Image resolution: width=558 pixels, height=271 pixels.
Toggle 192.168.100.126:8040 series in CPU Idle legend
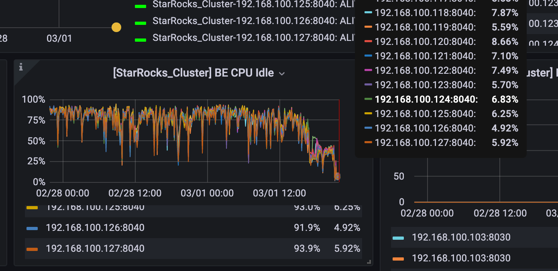(x=95, y=228)
